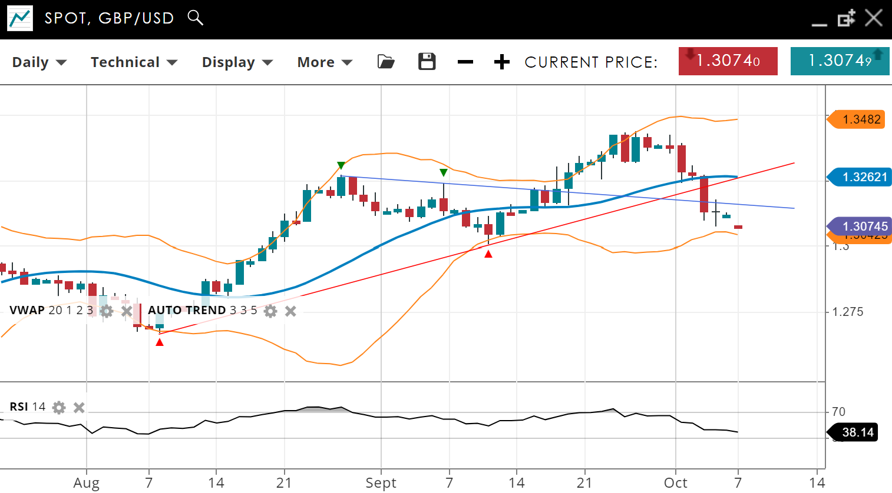
Task: Click the teal buy price 1.30749
Action: 840,61
